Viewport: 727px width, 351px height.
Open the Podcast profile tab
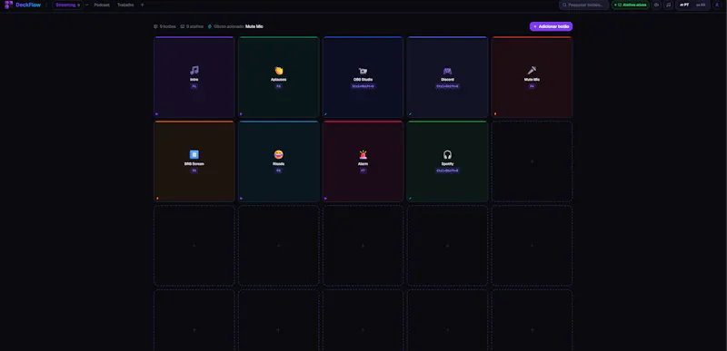pos(102,5)
